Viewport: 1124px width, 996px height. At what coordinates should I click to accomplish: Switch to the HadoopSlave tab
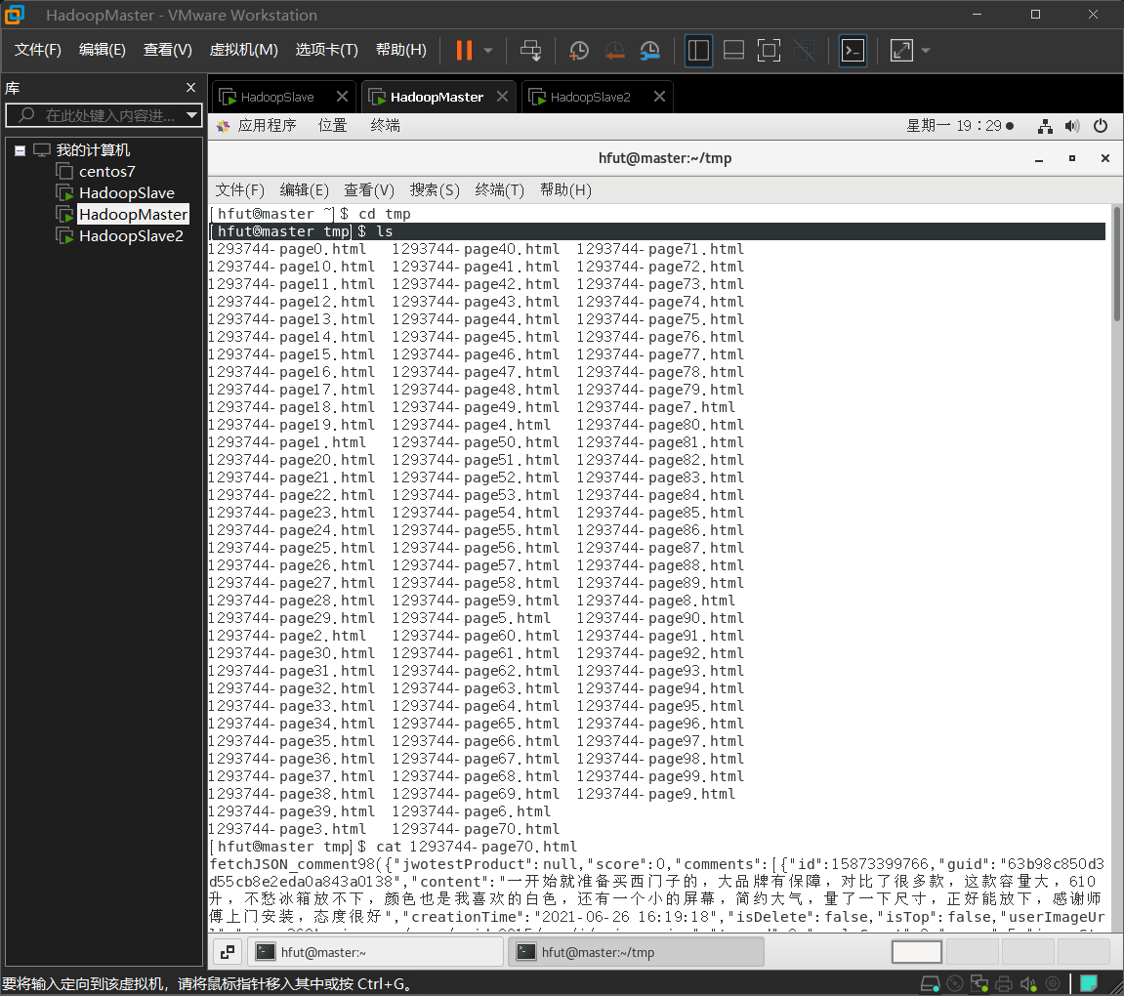coord(276,97)
